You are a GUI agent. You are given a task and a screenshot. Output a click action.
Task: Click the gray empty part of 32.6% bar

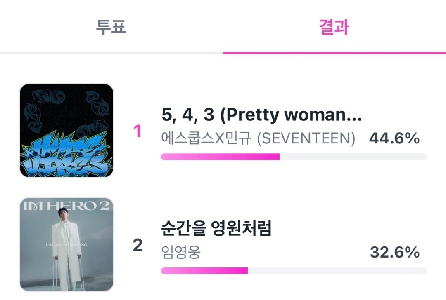coord(337,271)
